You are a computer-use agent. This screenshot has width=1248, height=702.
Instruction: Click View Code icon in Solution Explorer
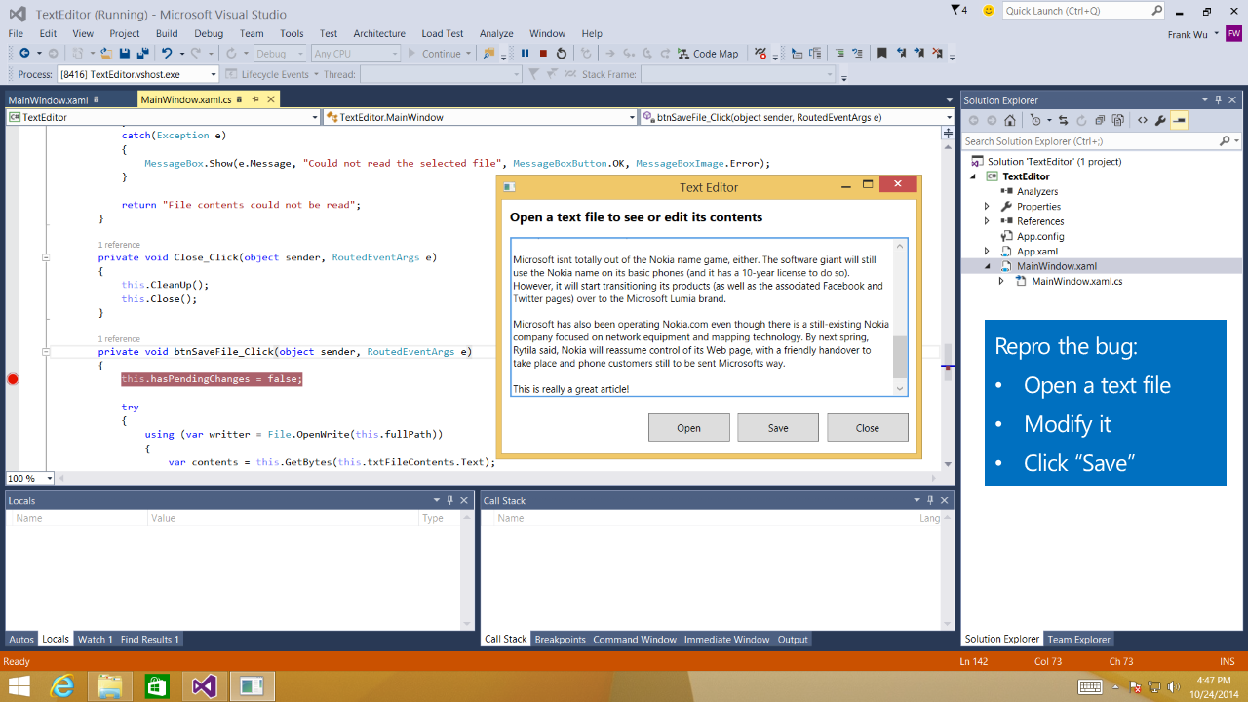(1143, 120)
